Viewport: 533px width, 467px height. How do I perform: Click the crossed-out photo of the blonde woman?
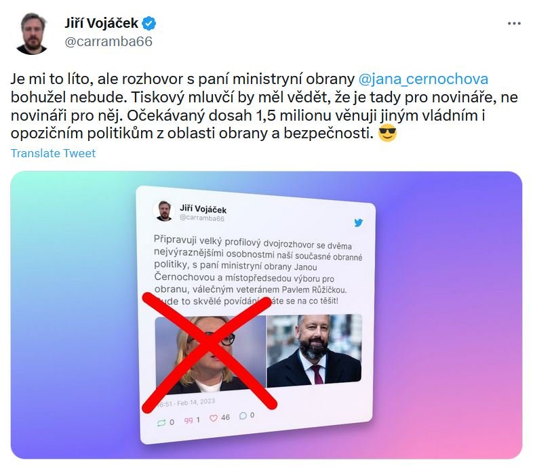pyautogui.click(x=210, y=353)
